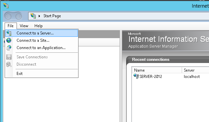
Task: Click the SERVER-2012 server icon
Action: [x=136, y=76]
